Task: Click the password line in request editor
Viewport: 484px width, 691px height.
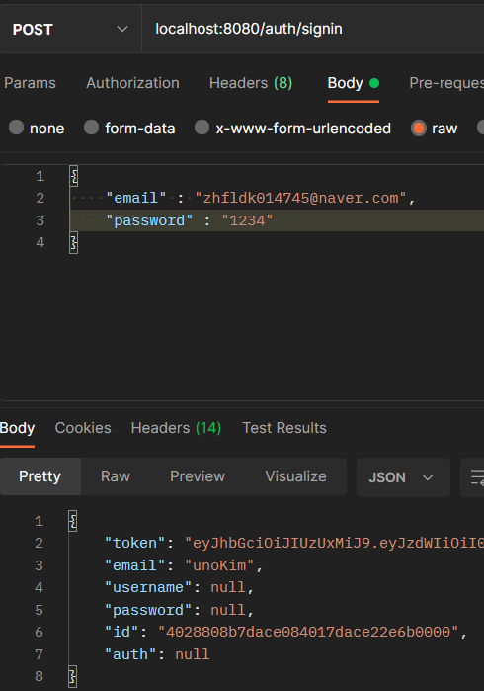Action: (x=277, y=220)
